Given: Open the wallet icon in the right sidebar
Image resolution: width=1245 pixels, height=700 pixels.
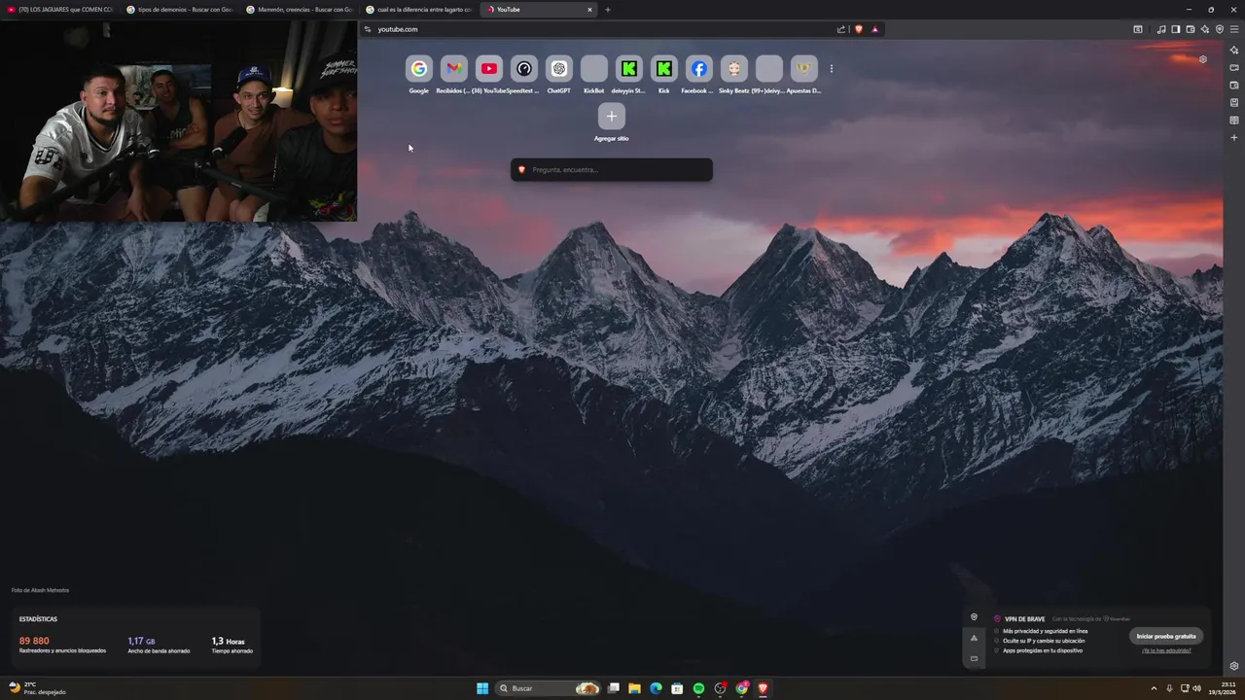Looking at the screenshot, I should 1234,86.
